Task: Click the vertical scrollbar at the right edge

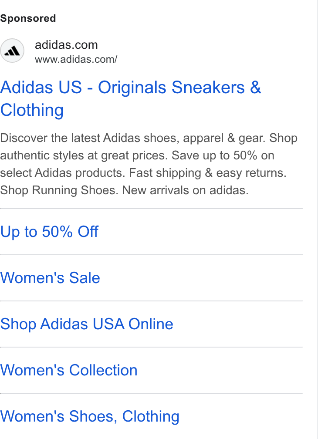Action: [318, 219]
